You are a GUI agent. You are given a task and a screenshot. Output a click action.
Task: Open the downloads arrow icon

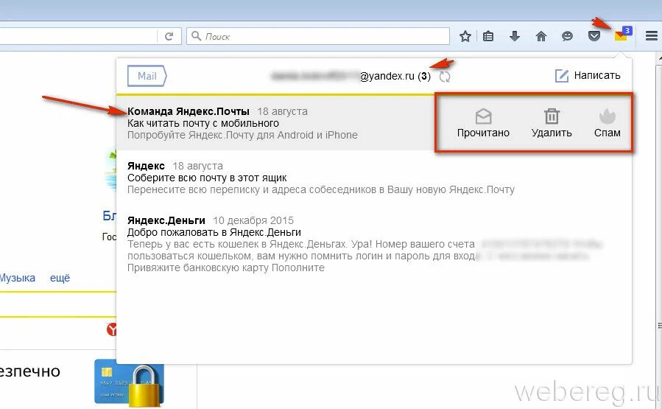514,36
